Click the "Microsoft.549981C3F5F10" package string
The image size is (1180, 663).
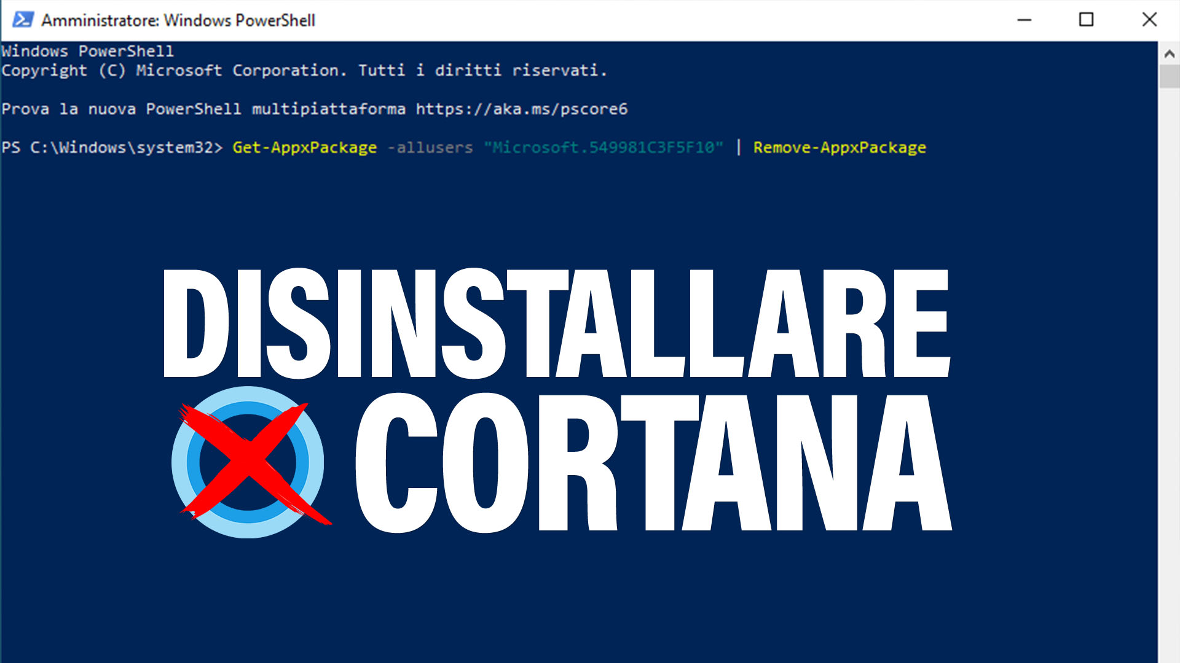click(604, 148)
